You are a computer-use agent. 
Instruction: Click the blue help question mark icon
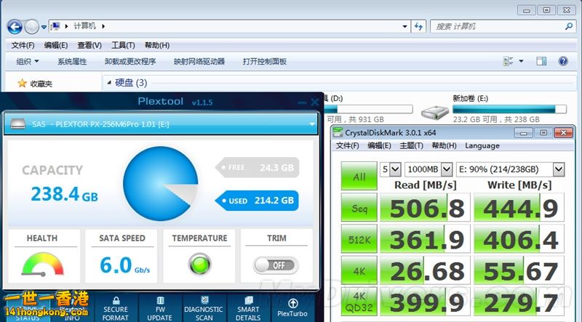coord(563,61)
